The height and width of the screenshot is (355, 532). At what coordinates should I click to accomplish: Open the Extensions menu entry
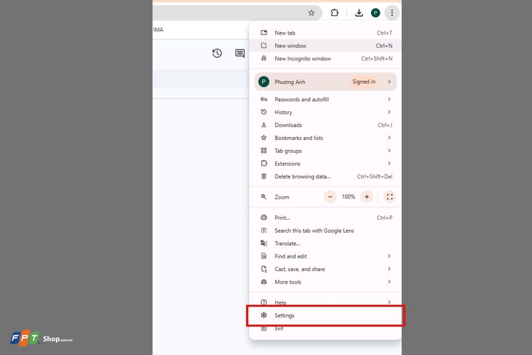click(x=325, y=164)
